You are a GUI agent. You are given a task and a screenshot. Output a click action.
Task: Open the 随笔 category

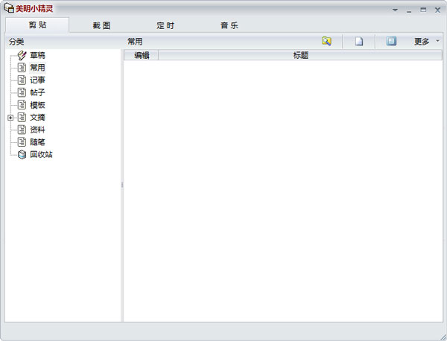[x=38, y=142]
